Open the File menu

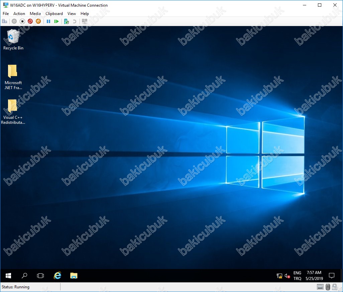point(6,14)
